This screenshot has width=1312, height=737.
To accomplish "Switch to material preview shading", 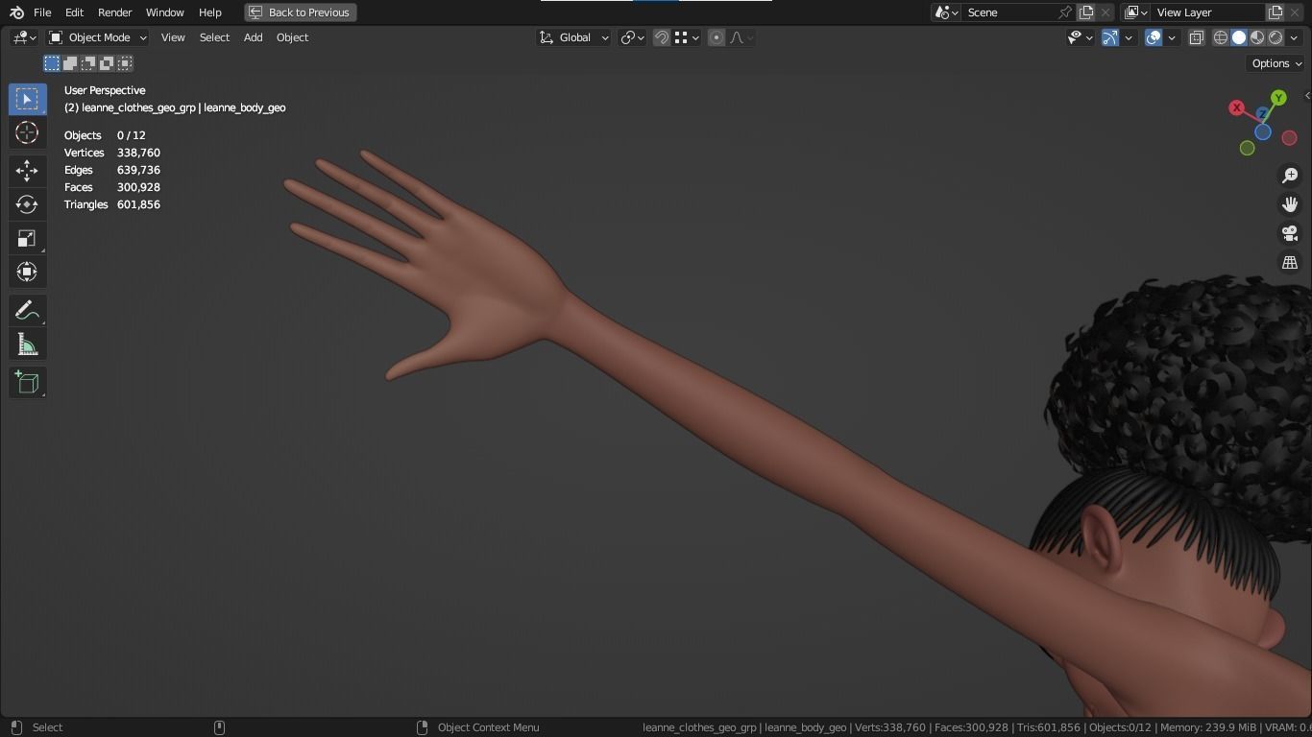I will [x=1257, y=37].
